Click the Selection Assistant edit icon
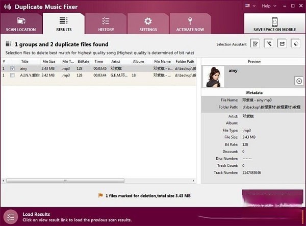The image size is (306, 226). point(255,44)
